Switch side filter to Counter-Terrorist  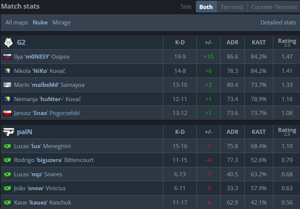(274, 7)
